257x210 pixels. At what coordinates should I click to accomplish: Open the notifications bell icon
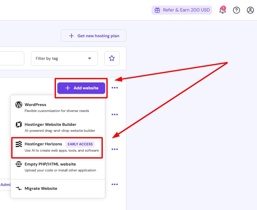coord(223,10)
